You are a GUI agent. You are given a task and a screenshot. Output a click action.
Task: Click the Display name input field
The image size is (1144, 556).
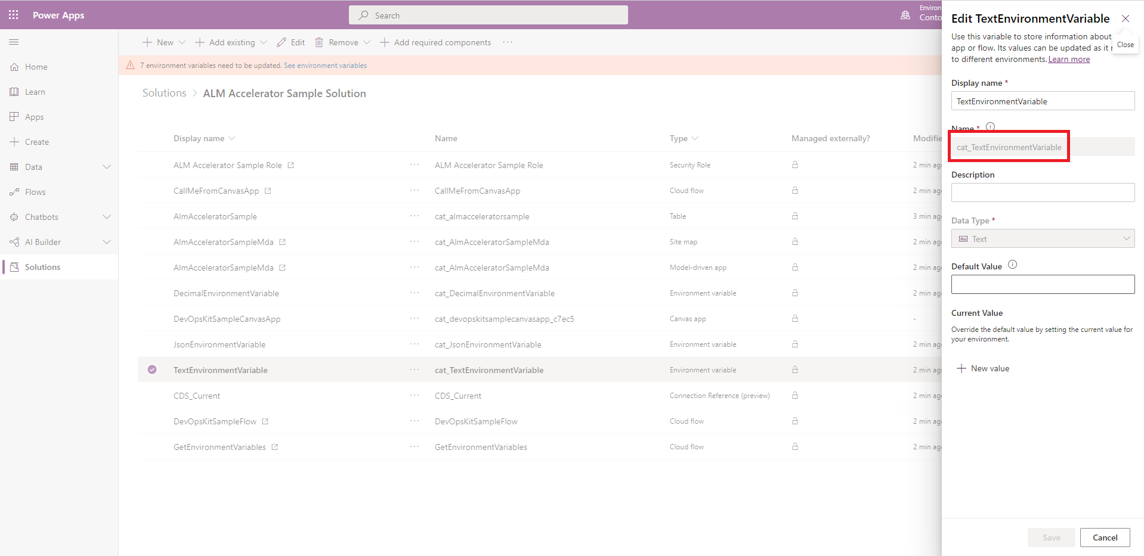[x=1043, y=101]
